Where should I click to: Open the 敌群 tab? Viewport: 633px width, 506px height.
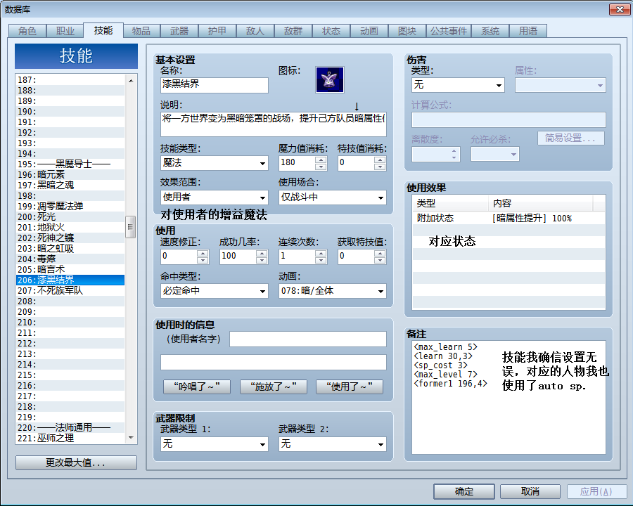(x=293, y=31)
